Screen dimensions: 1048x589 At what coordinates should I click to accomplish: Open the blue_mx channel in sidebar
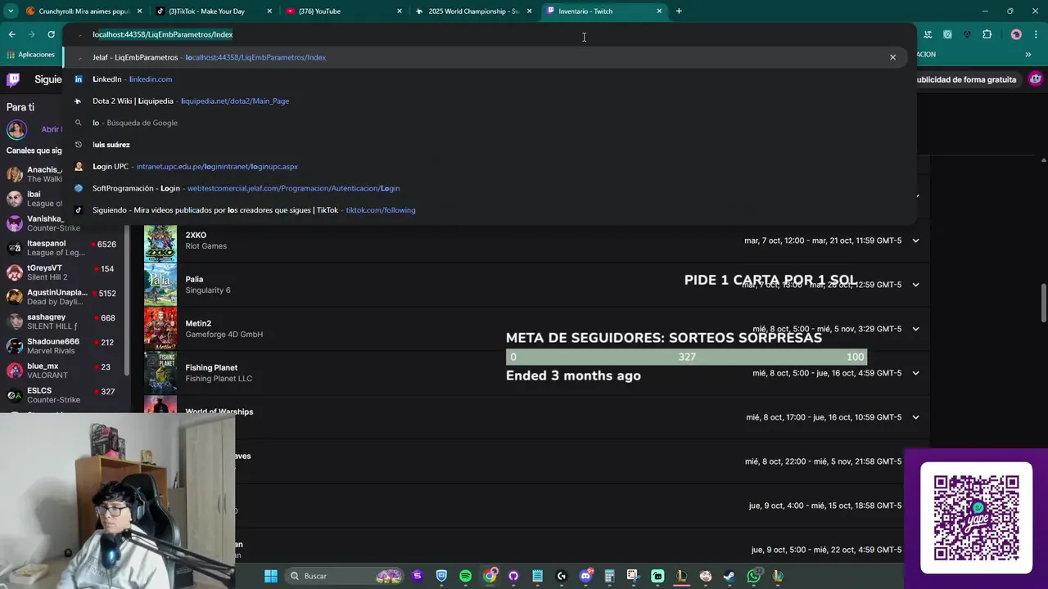(61, 371)
